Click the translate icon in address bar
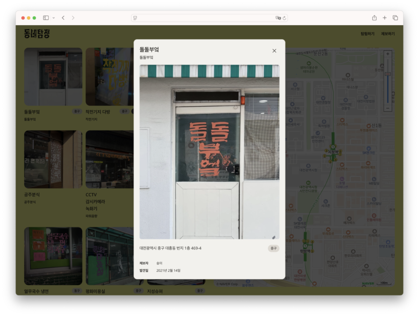This screenshot has width=419, height=316. 277,18
